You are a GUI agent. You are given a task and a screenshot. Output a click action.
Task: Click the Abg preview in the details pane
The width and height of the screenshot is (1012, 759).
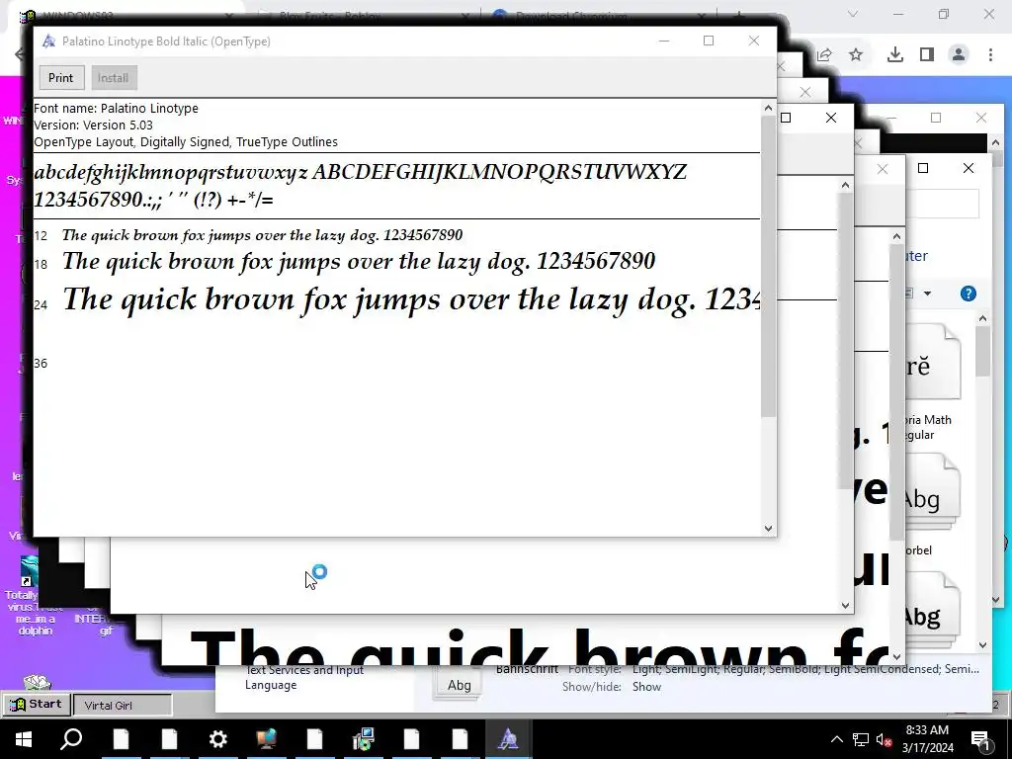pos(459,685)
